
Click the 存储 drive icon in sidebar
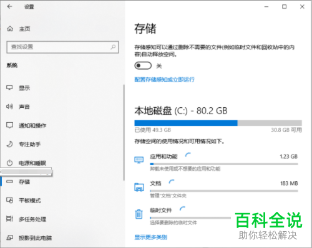click(x=9, y=181)
